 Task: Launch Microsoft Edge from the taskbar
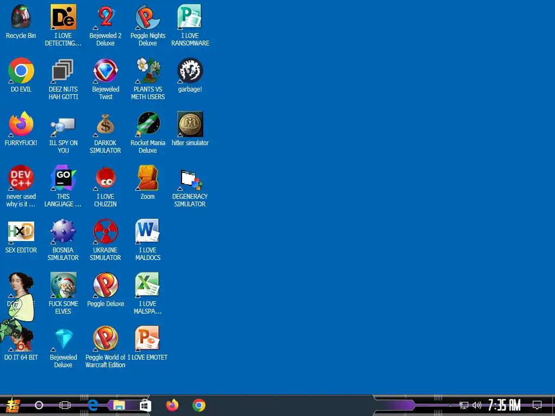(x=93, y=405)
